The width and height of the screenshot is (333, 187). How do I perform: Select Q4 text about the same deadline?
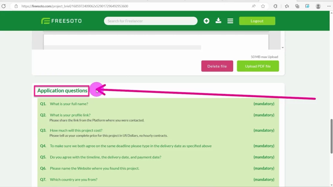[131, 146]
